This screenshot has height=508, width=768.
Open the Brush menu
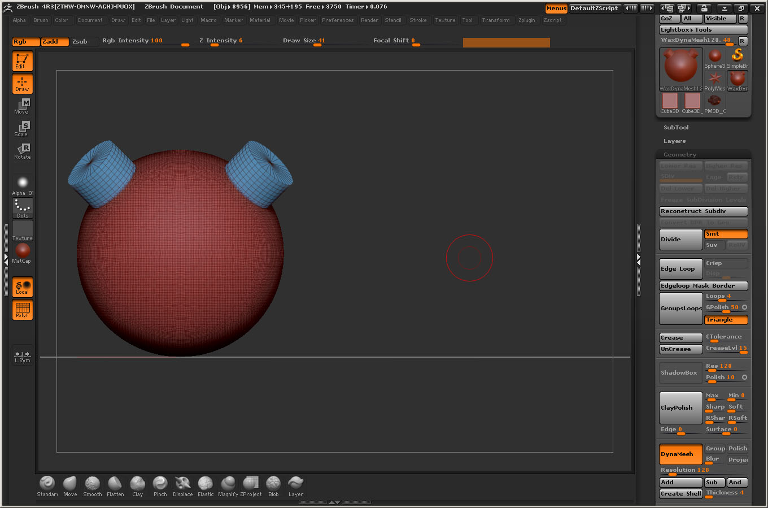pos(41,20)
